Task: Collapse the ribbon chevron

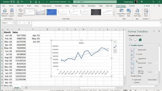Action: [160, 19]
